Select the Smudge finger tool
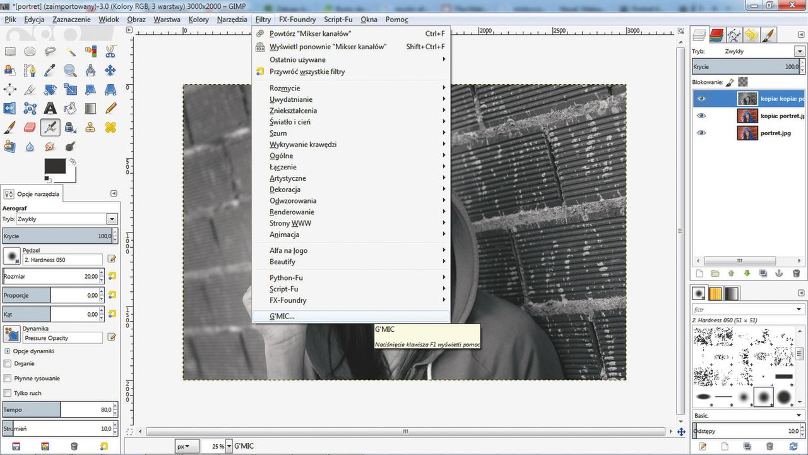The height and width of the screenshot is (455, 808). tap(50, 146)
